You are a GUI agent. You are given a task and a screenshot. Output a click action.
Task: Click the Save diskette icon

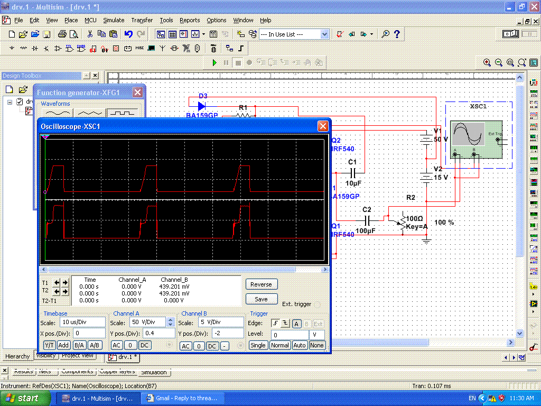(46, 34)
